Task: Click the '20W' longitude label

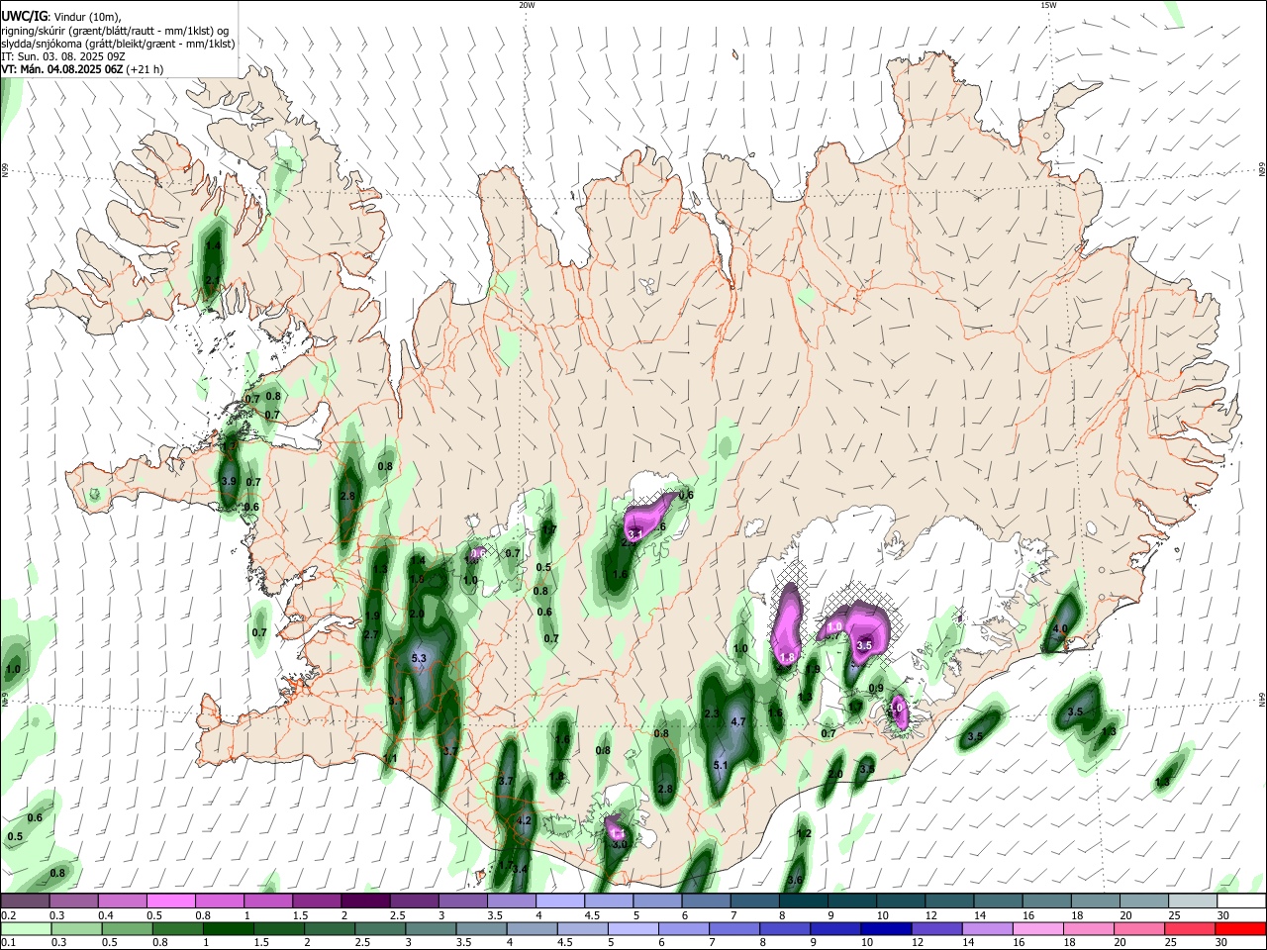Action: (x=527, y=5)
